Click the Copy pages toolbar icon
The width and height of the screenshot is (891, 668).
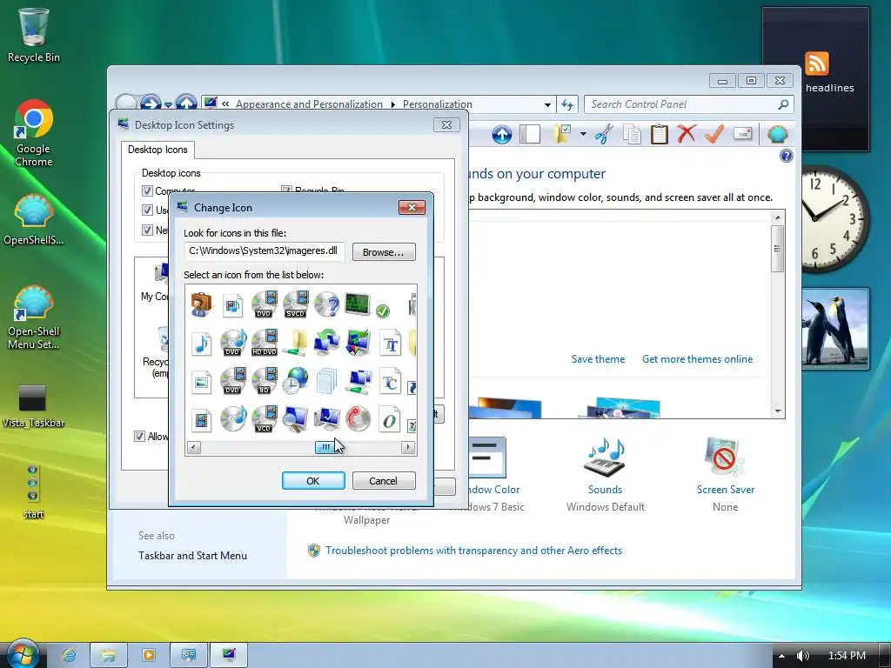click(x=632, y=135)
